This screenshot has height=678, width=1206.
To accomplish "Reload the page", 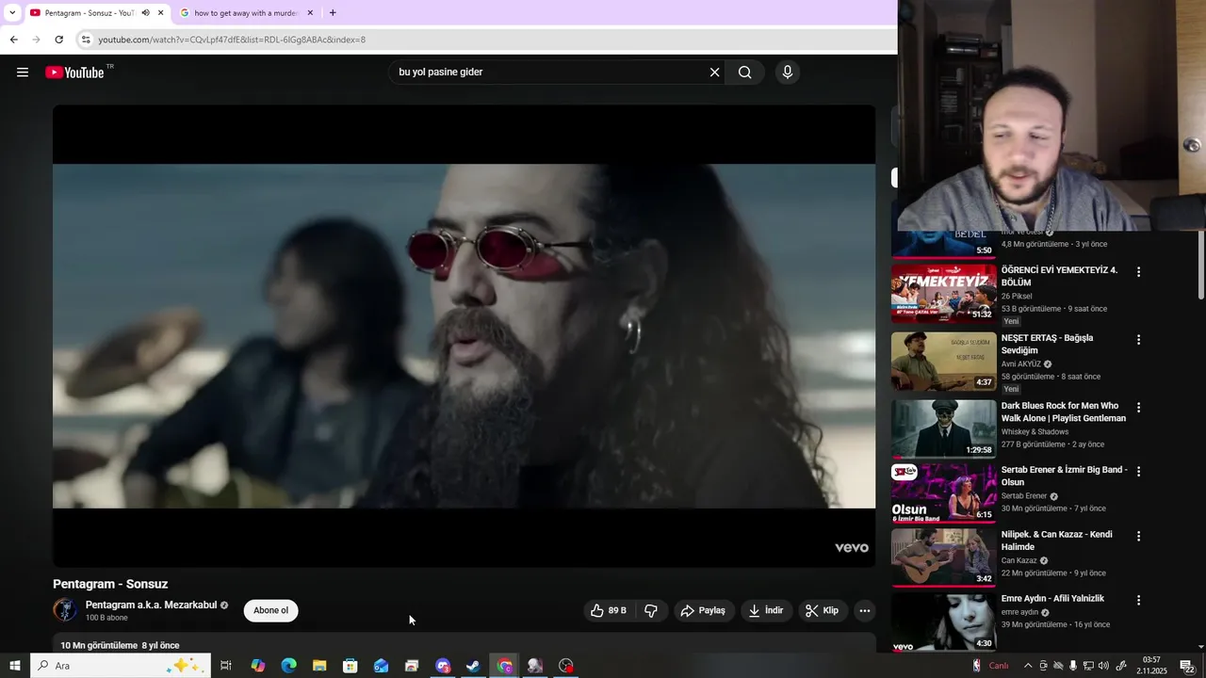I will pos(58,40).
